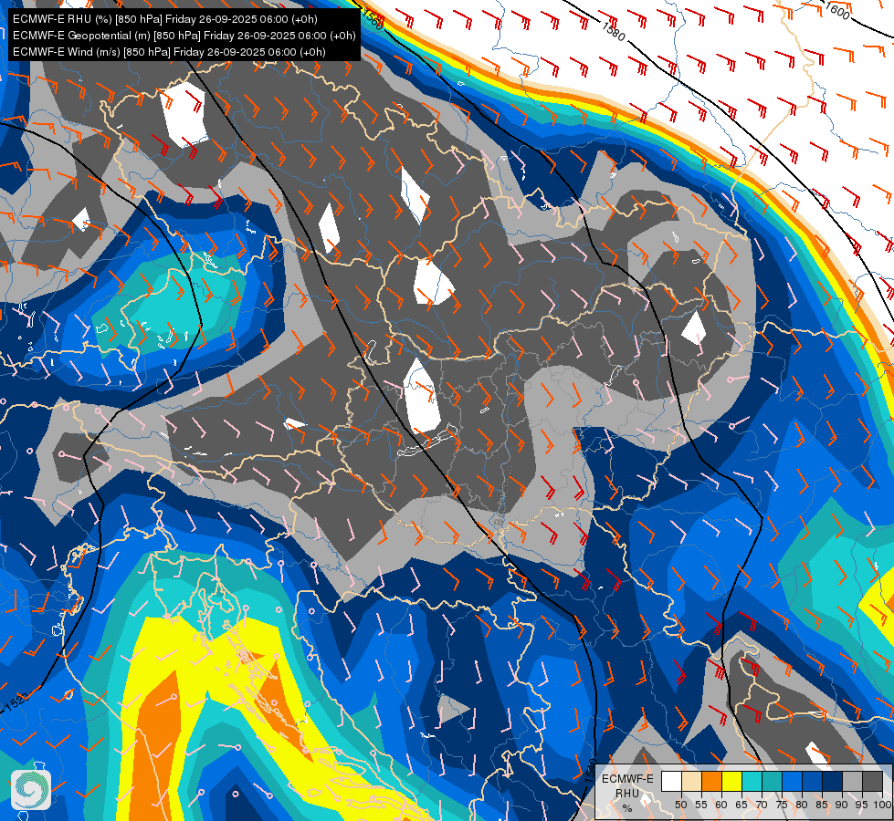Click the legend tick label '85'
This screenshot has height=821, width=894.
tap(822, 805)
